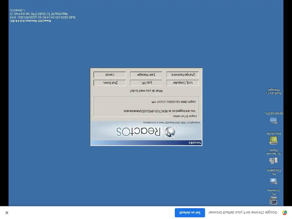Click 'What do you want to do?' text

point(146,91)
